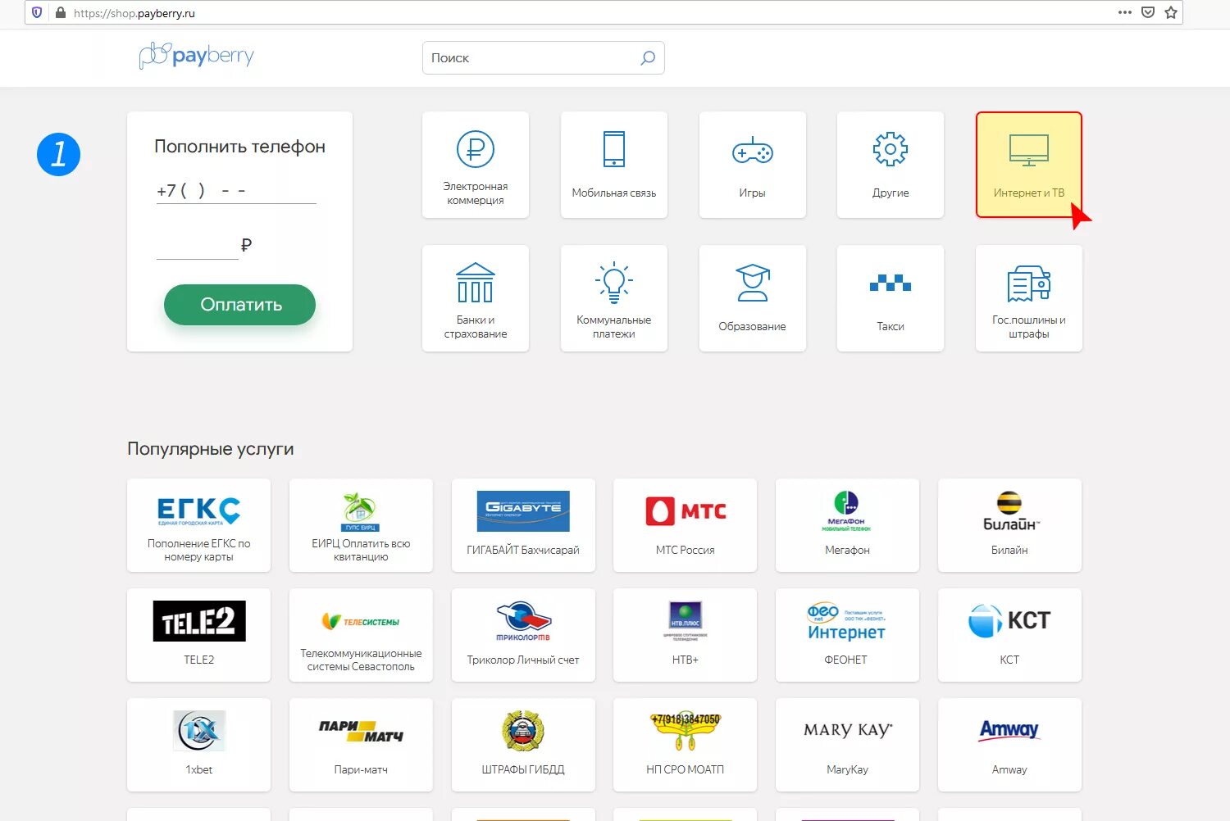1230x821 pixels.
Task: Select ЕИРЦ Оплатить всю квитанцию
Action: [x=361, y=525]
